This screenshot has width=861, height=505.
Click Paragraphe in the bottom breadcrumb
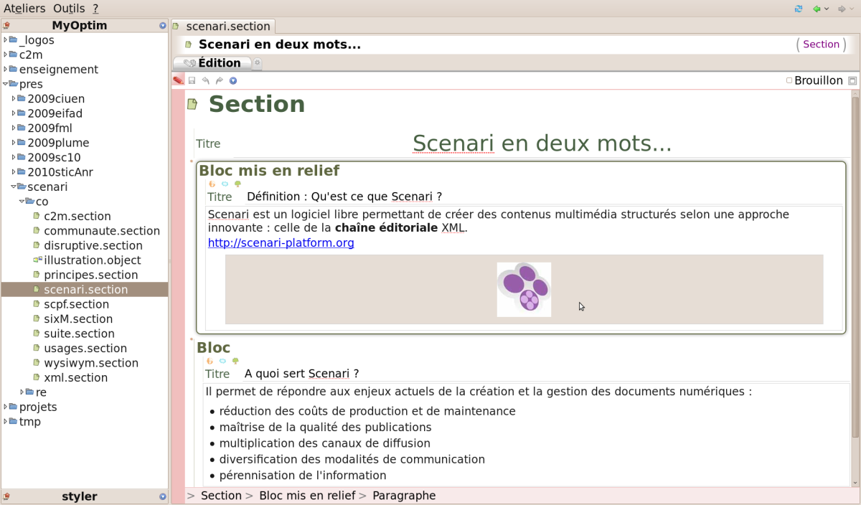[404, 496]
